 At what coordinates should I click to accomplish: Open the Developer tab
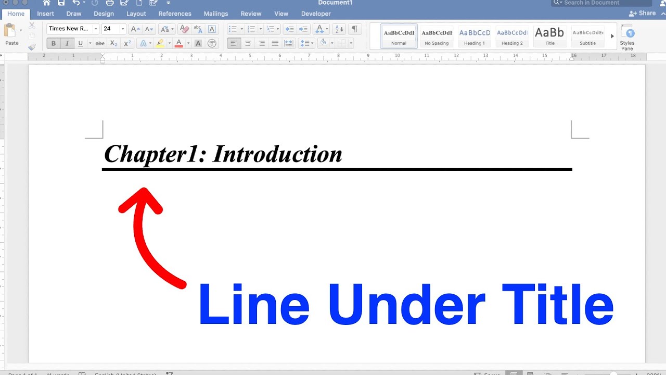[316, 14]
